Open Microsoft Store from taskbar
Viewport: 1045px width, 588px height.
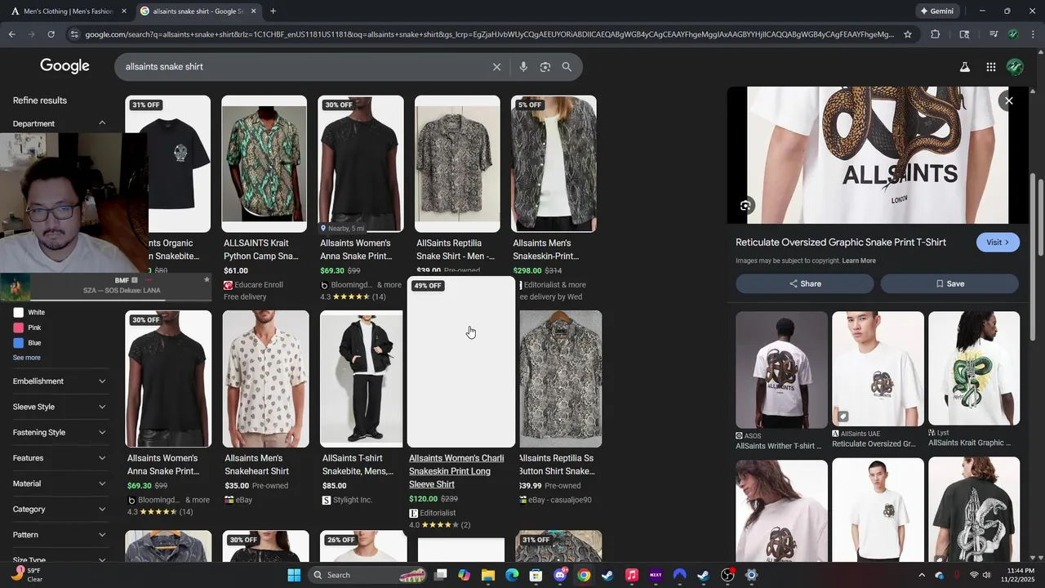coord(536,575)
